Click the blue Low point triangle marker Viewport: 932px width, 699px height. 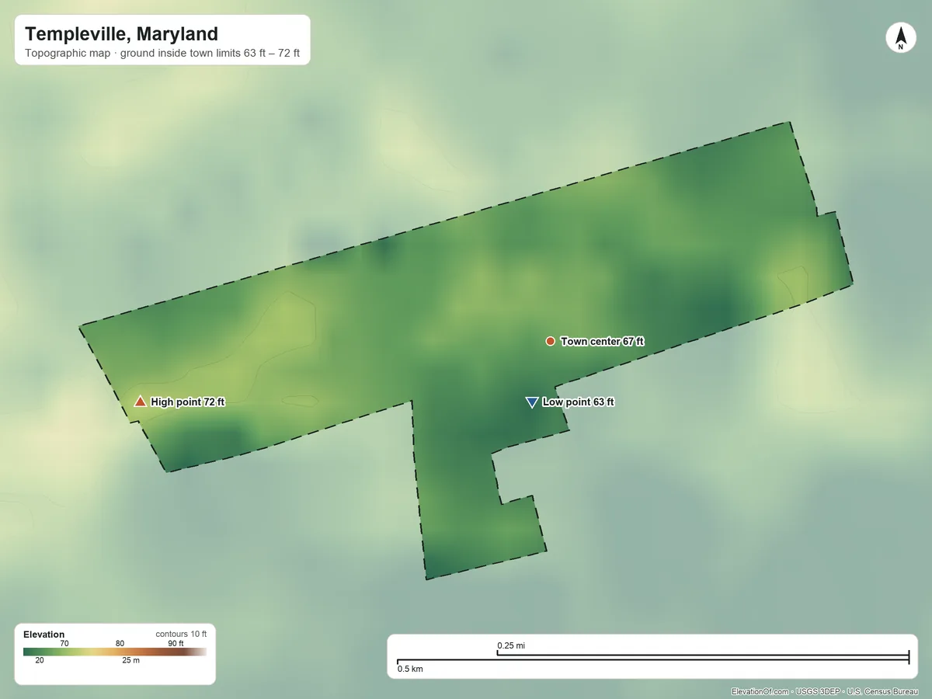[x=531, y=402]
